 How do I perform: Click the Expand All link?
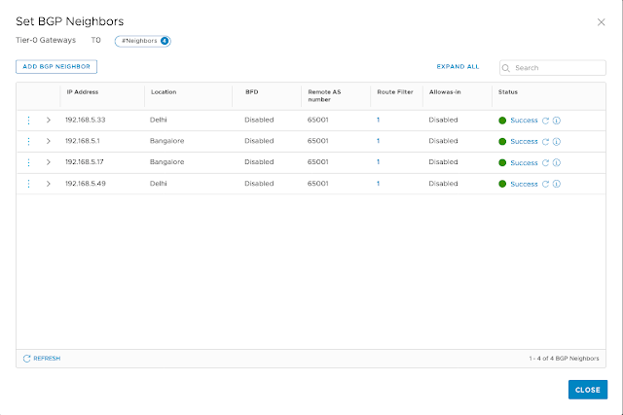pyautogui.click(x=458, y=67)
